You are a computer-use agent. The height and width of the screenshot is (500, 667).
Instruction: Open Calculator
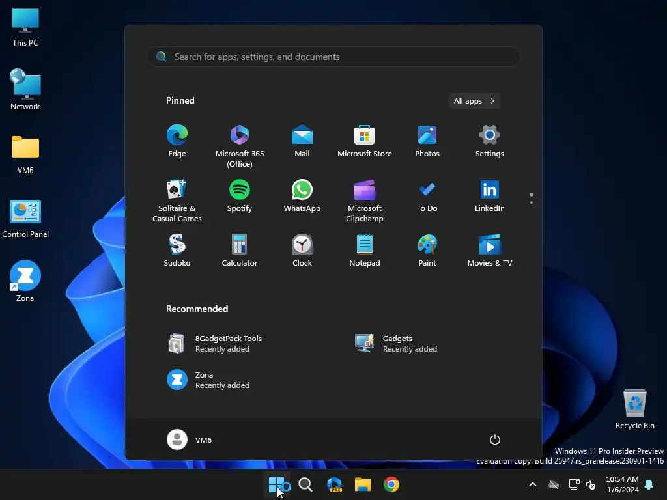tap(240, 251)
